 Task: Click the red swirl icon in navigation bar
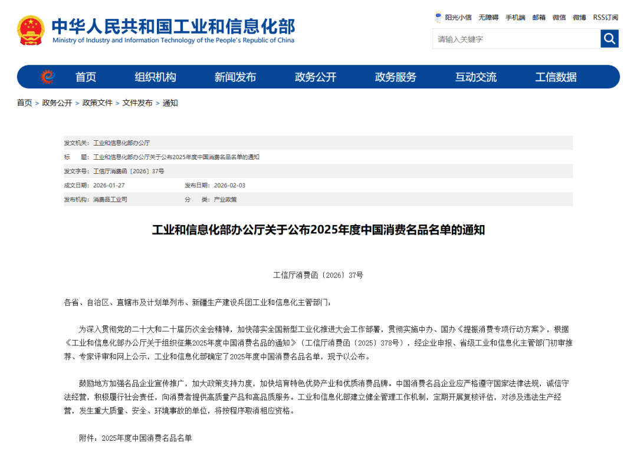point(48,77)
